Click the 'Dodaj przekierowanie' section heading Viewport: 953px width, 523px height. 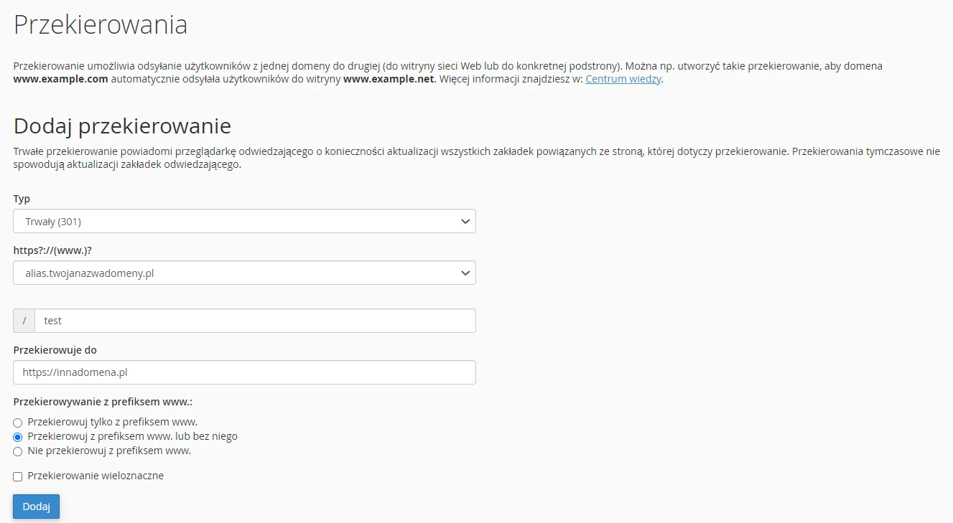coord(122,126)
